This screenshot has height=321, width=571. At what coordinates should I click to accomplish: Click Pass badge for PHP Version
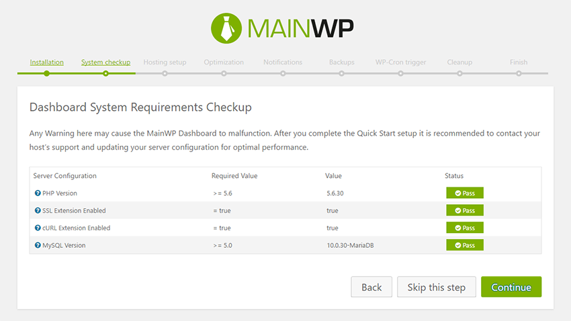click(465, 193)
